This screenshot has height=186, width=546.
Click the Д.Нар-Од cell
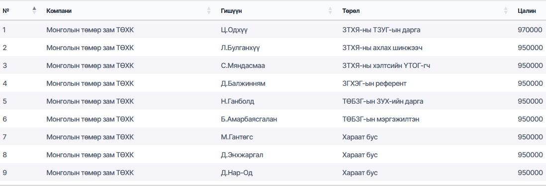(x=236, y=173)
